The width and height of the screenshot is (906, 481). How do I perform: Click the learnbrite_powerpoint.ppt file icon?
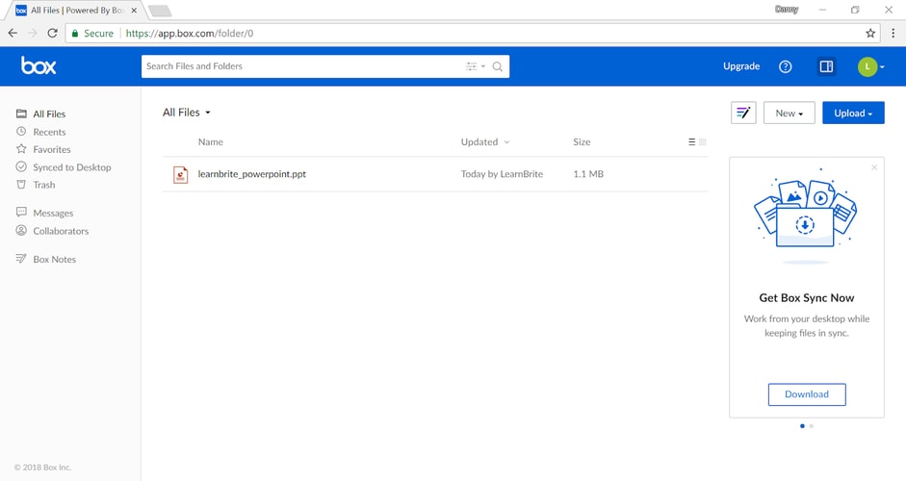180,174
